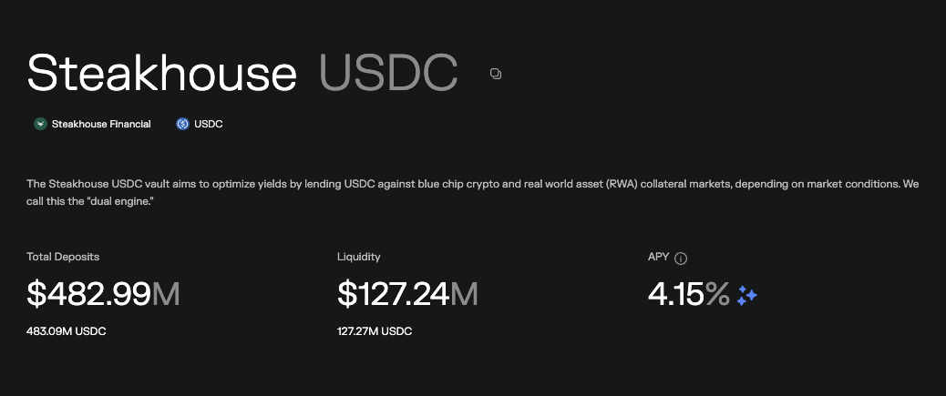Click the USDC token label under the title
Image resolution: width=946 pixels, height=396 pixels.
(x=209, y=124)
